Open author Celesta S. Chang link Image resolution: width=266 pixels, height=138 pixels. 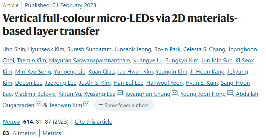pyautogui.click(x=204, y=49)
